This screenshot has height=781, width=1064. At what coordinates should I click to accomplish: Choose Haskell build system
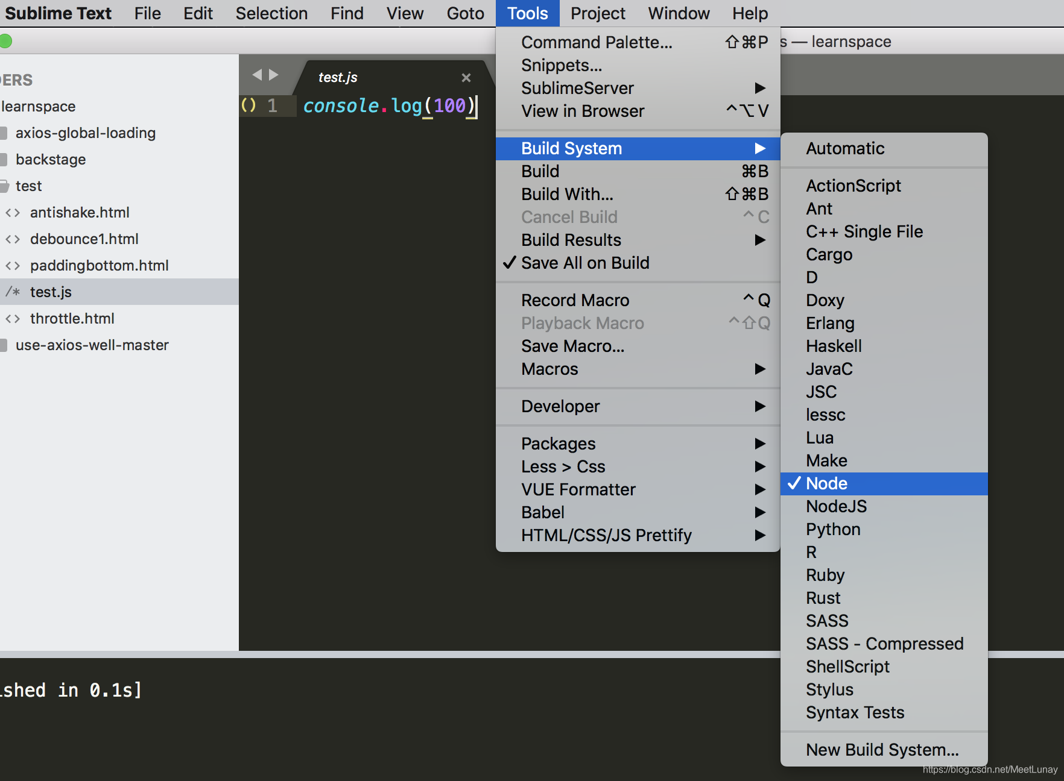(884, 347)
